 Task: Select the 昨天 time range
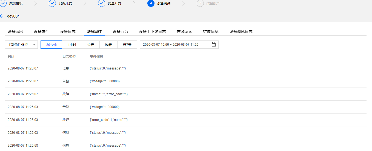108,45
